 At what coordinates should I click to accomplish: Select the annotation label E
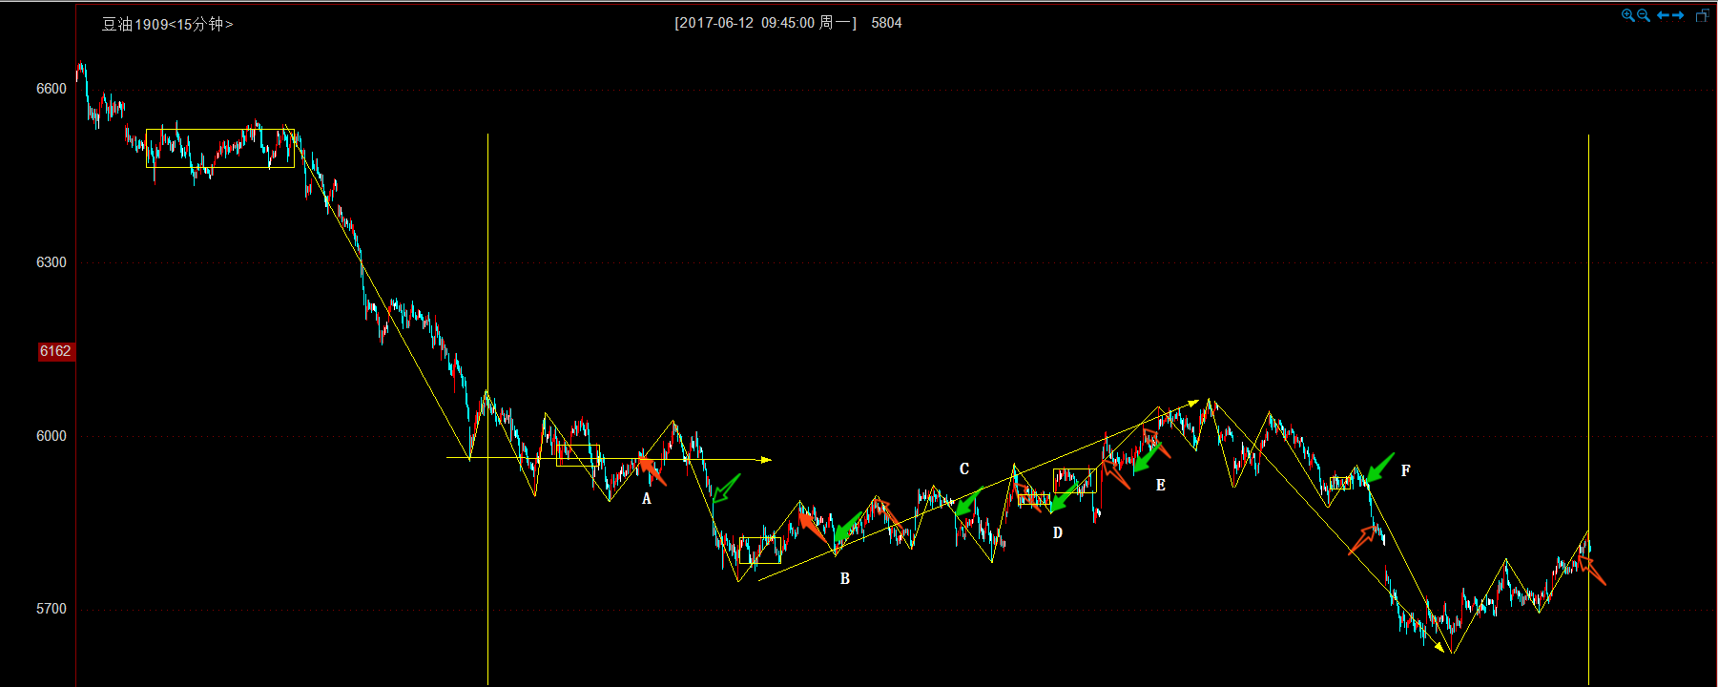point(1161,486)
